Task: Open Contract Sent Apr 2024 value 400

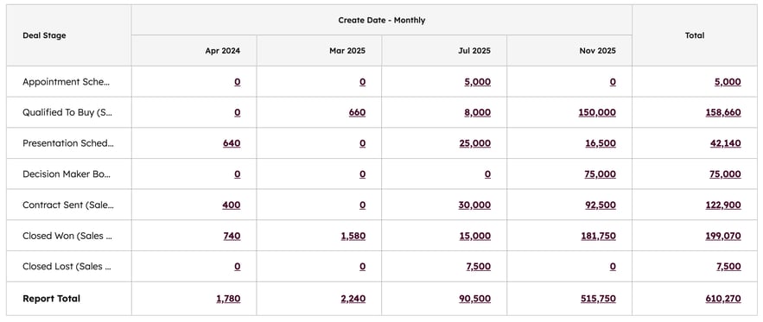Action: (231, 205)
